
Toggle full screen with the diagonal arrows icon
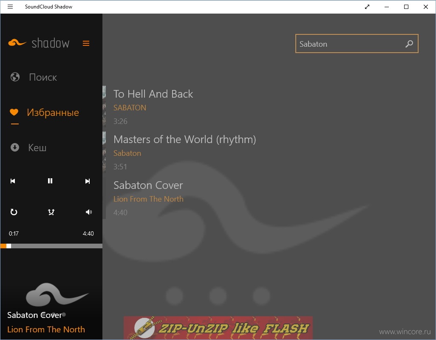(x=367, y=7)
